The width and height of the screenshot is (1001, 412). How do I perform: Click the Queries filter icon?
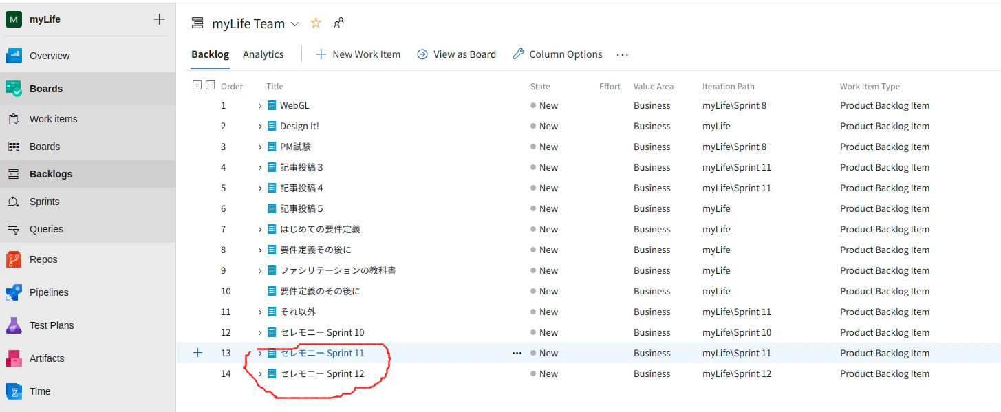click(x=13, y=229)
